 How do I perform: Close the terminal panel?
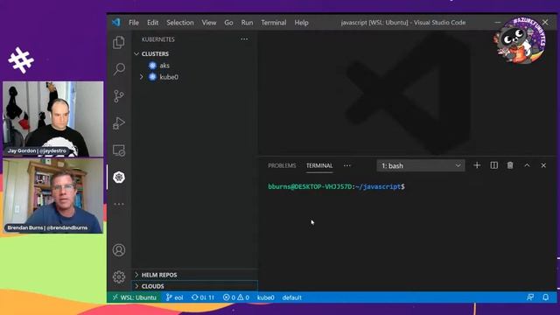[x=543, y=165]
